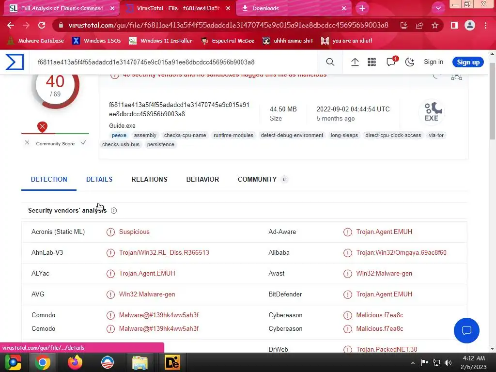Viewport: 496px width, 372px height.
Task: Switch to Full Analysis of Flame's Command tab
Action: tap(62, 8)
